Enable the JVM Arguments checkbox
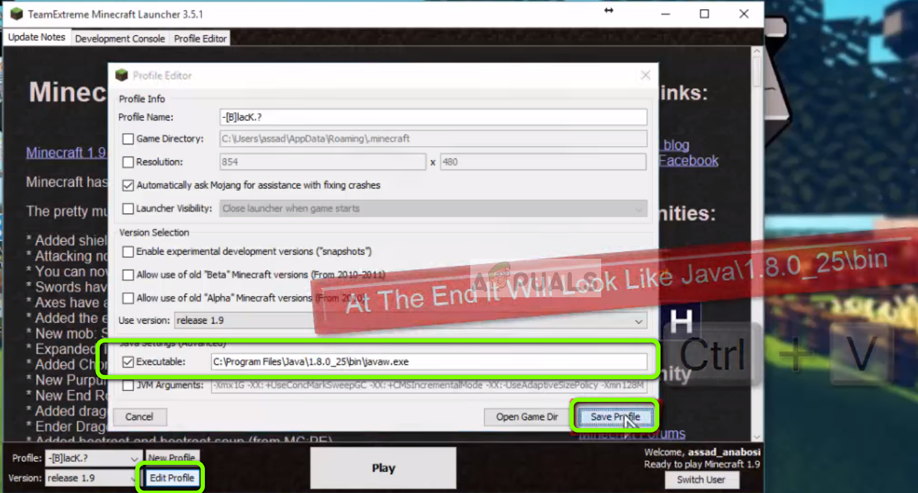Screen dimensions: 918x493 click(x=128, y=385)
